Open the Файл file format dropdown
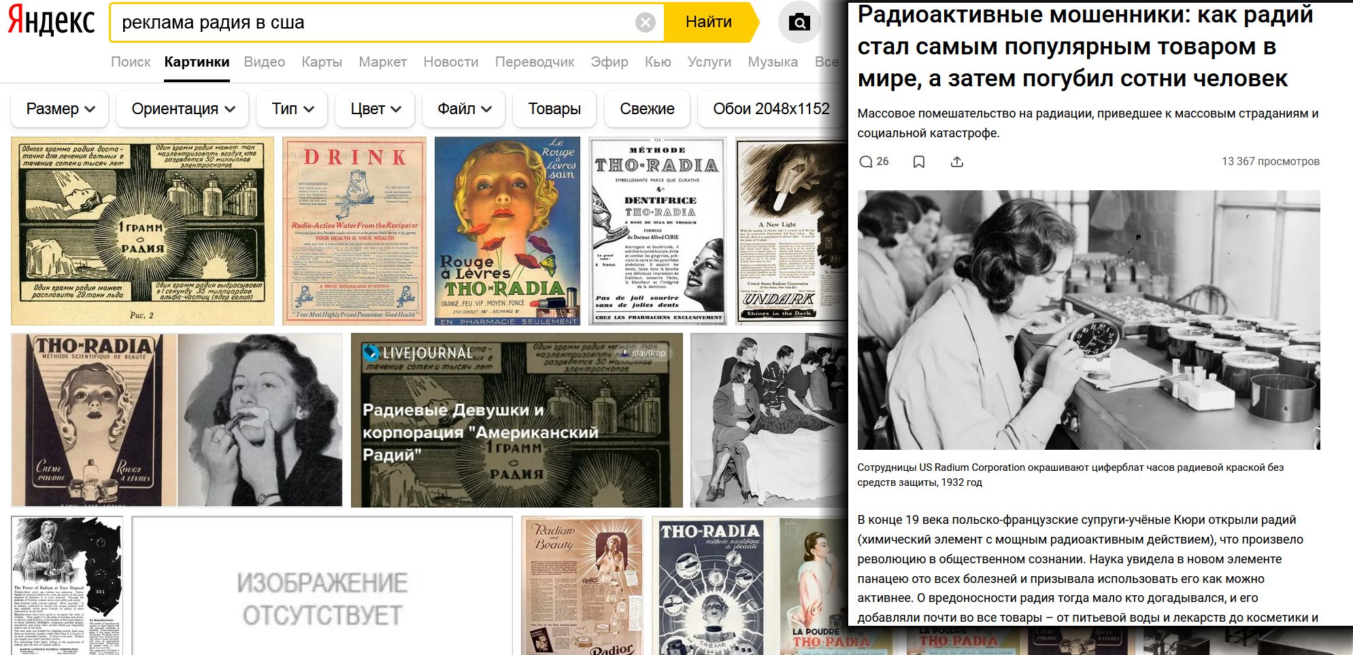The height and width of the screenshot is (655, 1353). (463, 109)
